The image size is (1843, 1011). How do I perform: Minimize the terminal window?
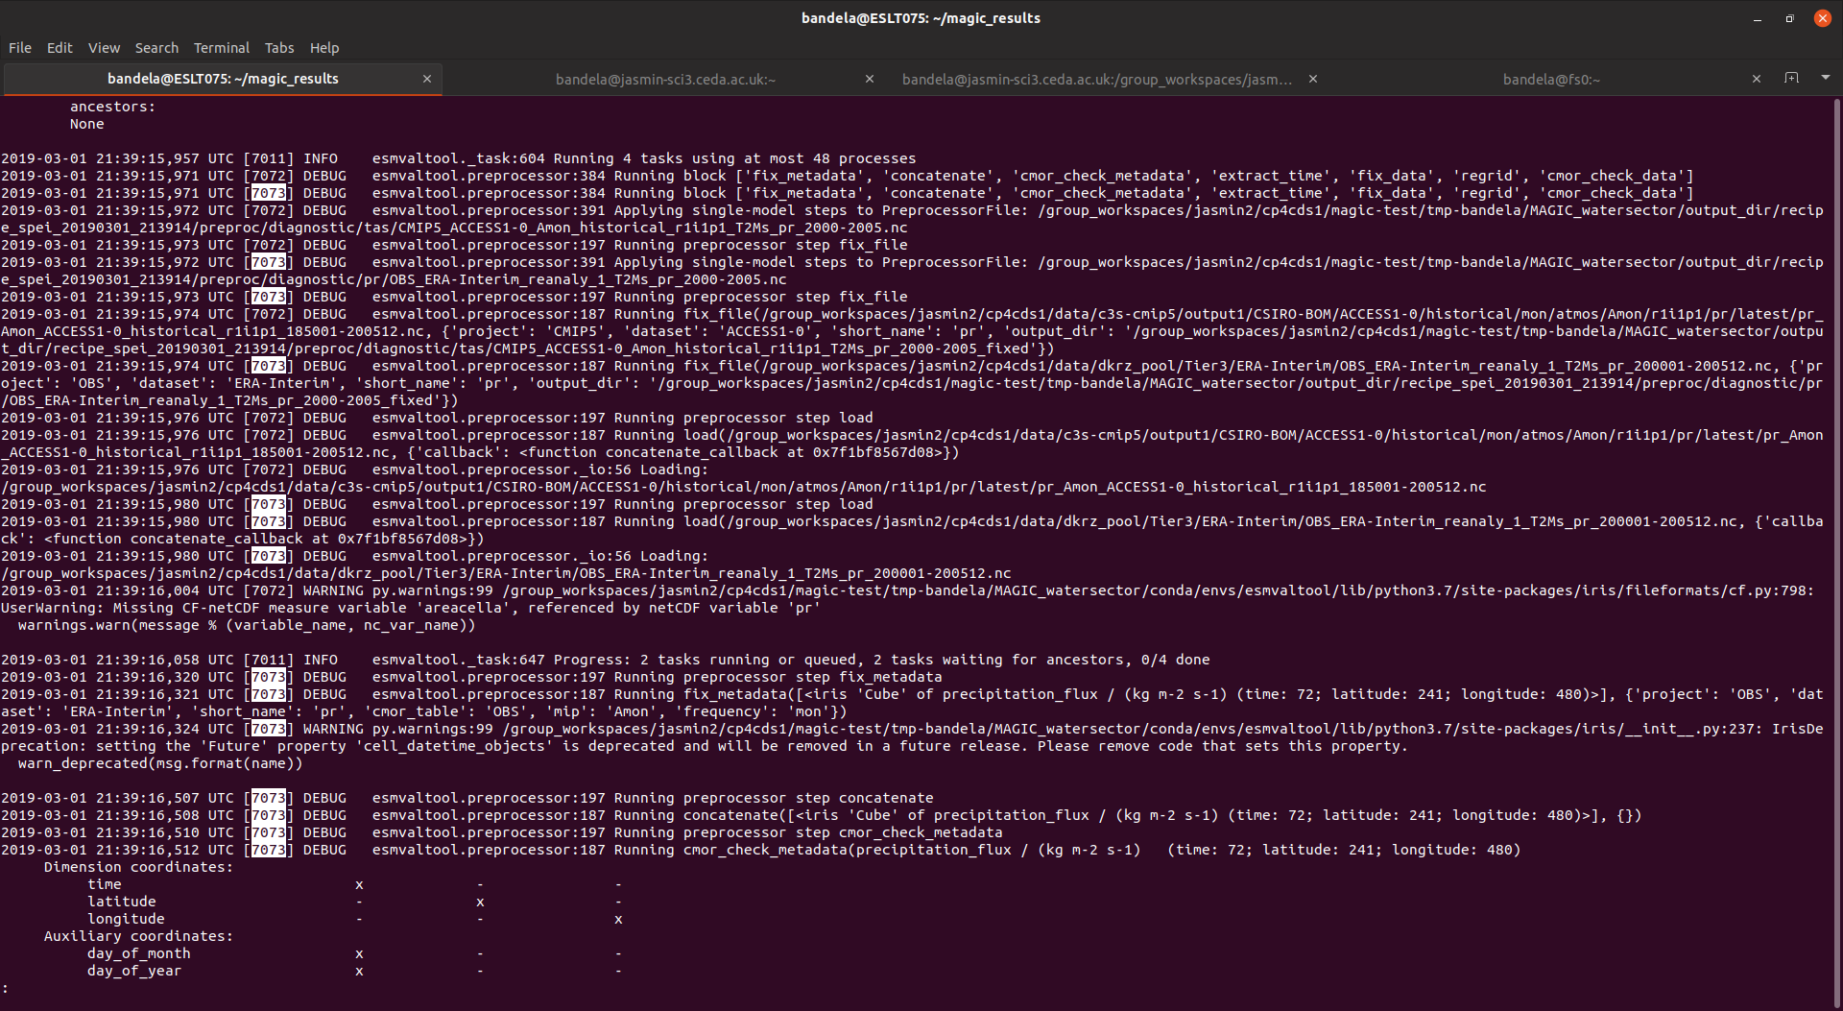1758,18
